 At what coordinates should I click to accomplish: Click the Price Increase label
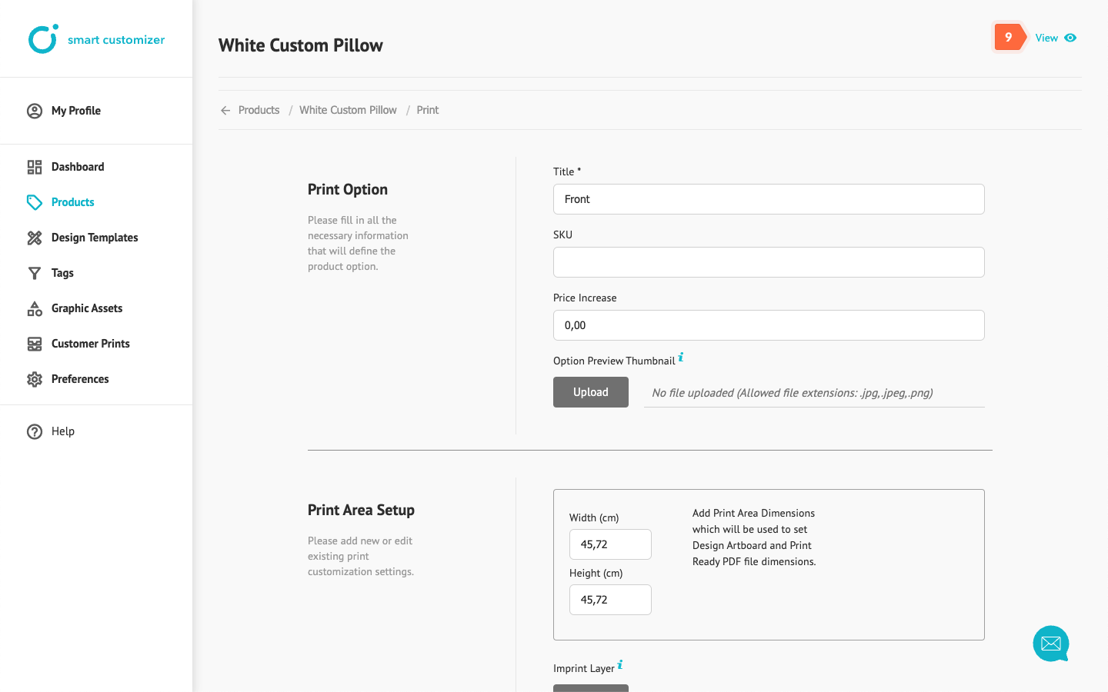(x=585, y=298)
